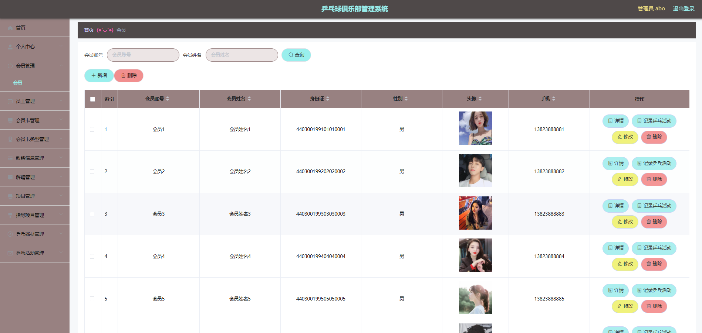Click the person icon next to 个人中心
This screenshot has width=702, height=333.
point(10,47)
